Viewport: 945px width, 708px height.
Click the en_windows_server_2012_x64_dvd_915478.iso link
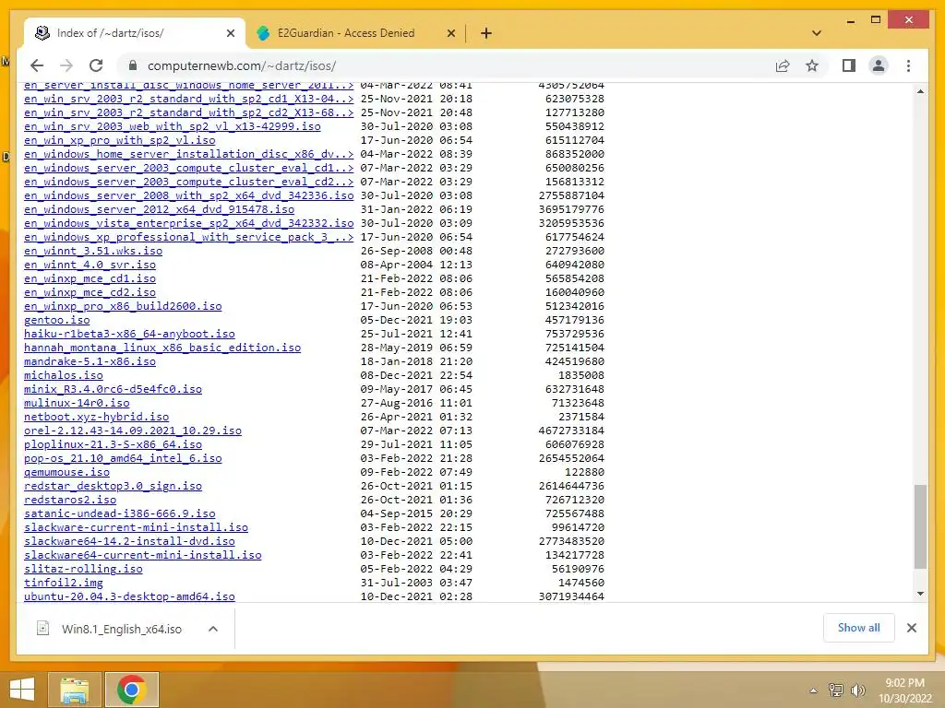(159, 209)
